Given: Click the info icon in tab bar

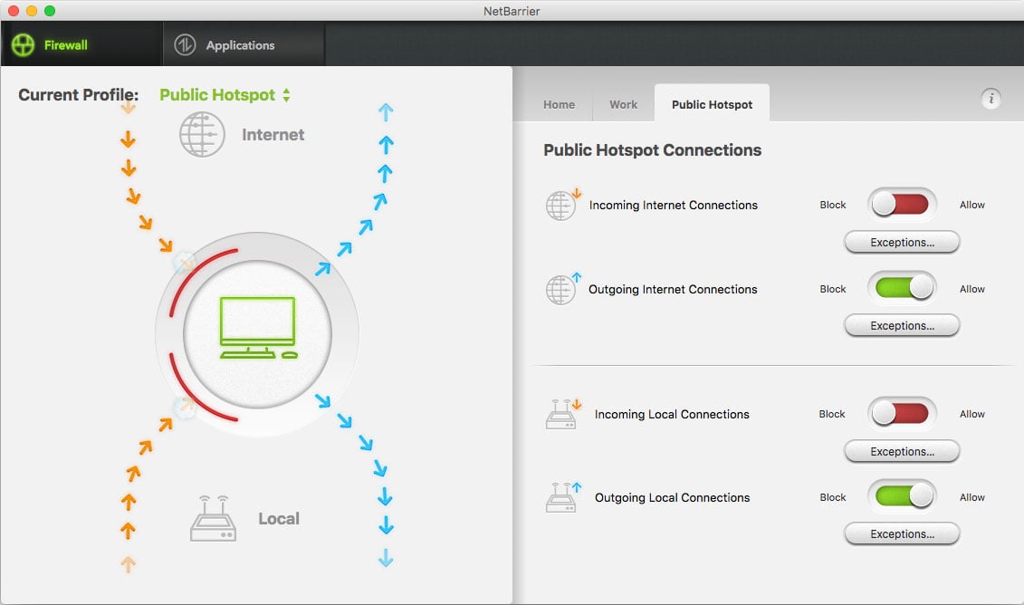Looking at the screenshot, I should pos(991,99).
